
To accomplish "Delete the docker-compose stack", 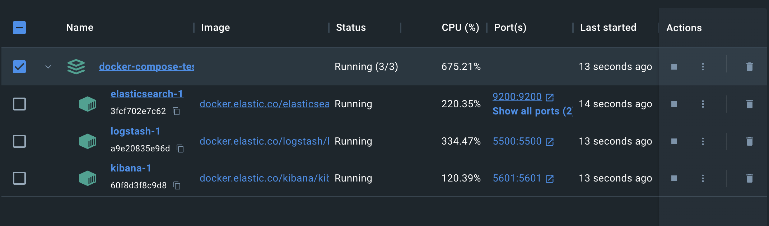I will point(749,67).
